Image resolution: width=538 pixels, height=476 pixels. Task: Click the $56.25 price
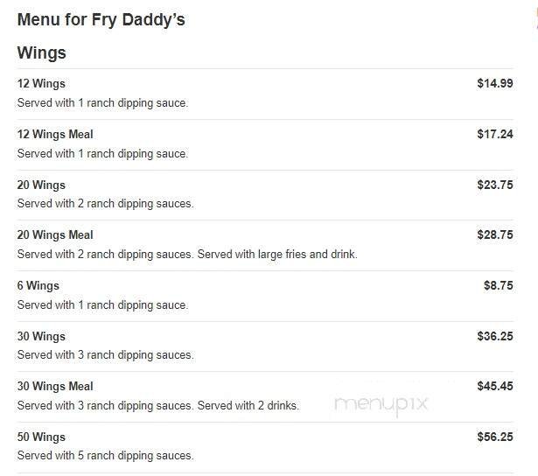point(495,437)
